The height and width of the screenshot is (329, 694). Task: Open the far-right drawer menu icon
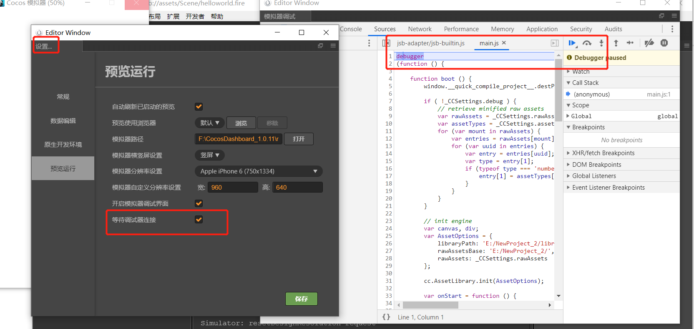(686, 45)
